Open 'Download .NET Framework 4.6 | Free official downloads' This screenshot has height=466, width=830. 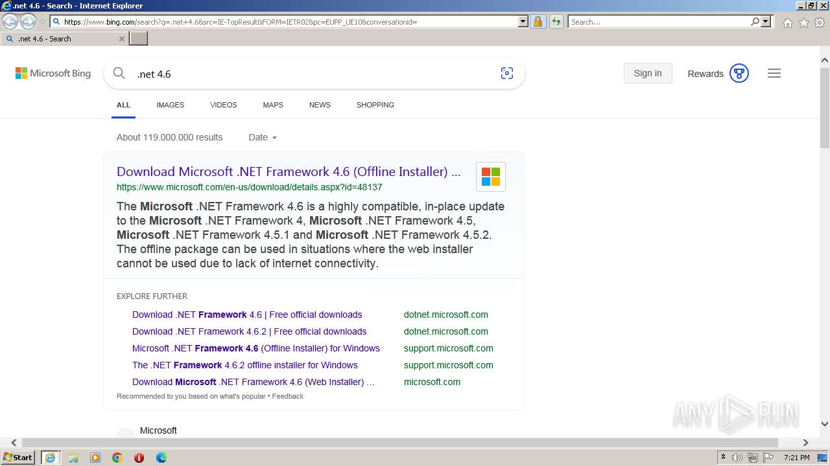coord(247,315)
